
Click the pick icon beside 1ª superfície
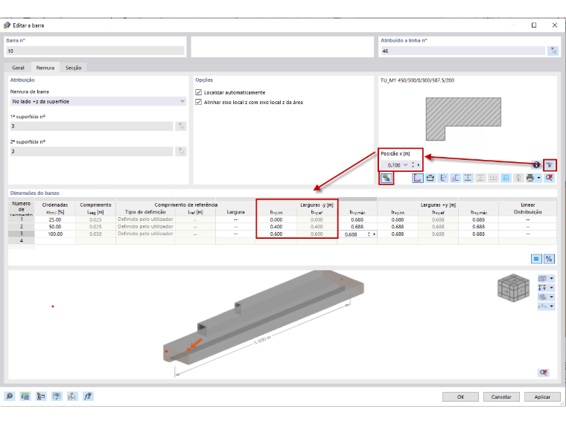pyautogui.click(x=181, y=126)
